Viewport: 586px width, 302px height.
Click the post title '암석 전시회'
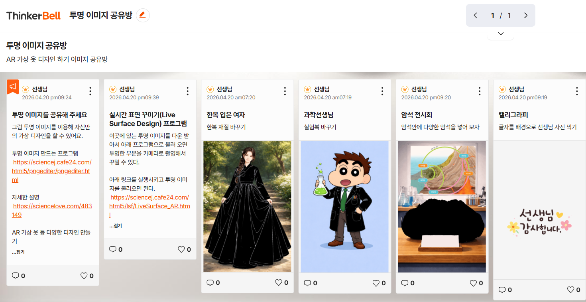click(x=417, y=115)
